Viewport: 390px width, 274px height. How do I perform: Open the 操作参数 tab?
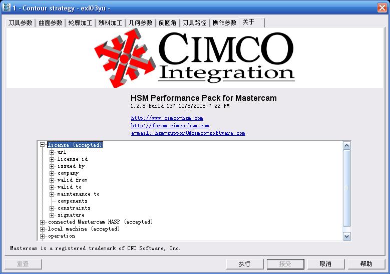tap(224, 23)
